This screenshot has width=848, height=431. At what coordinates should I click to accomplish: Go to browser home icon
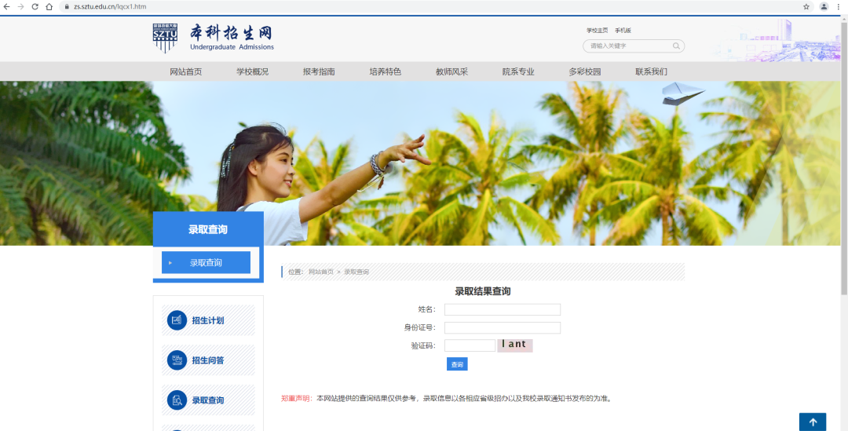[49, 6]
